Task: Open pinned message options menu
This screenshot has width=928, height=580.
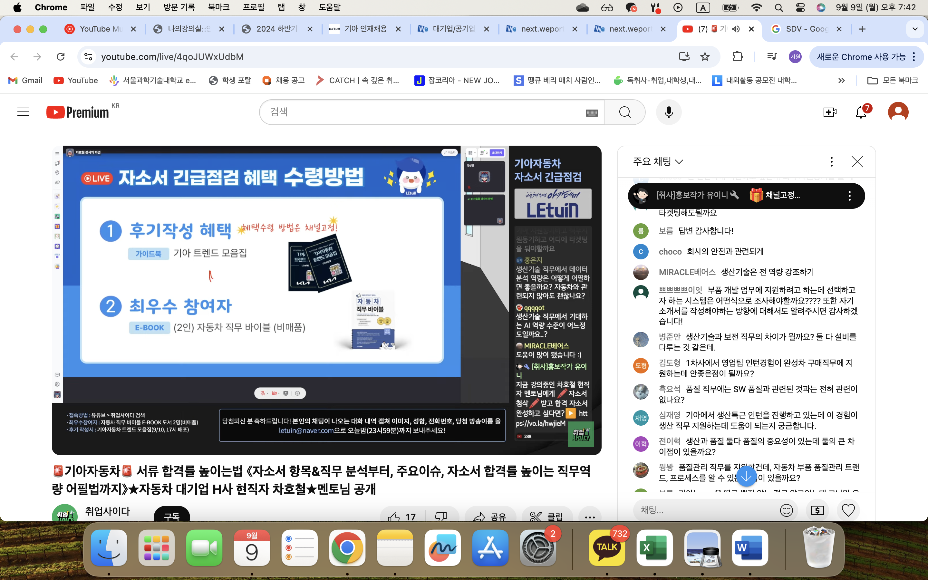Action: [x=849, y=196]
